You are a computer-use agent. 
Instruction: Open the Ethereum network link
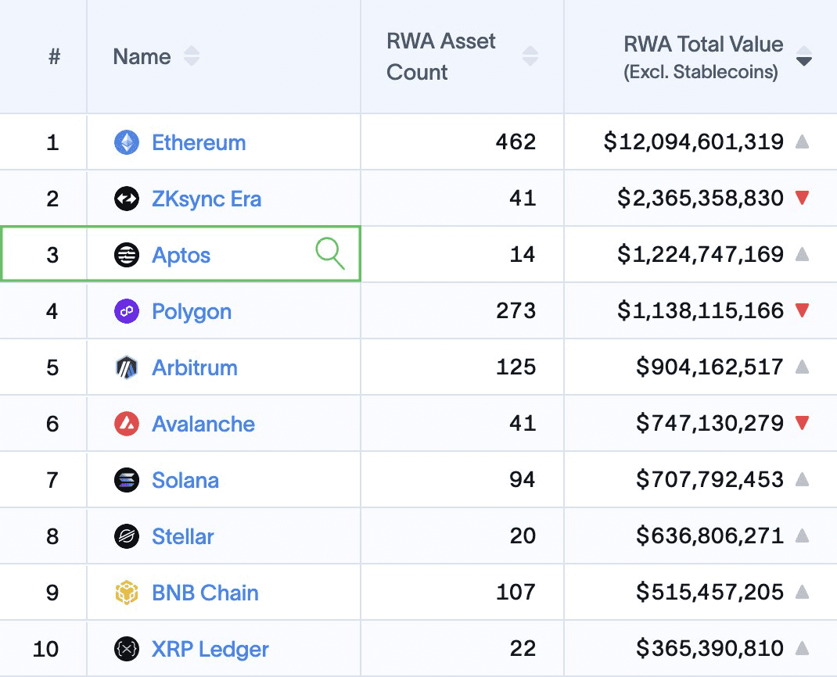[199, 142]
